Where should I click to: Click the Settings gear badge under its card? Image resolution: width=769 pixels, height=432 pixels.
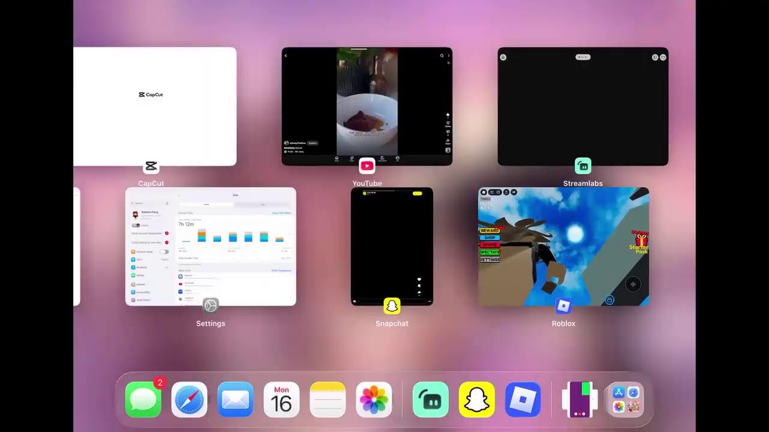pos(210,306)
